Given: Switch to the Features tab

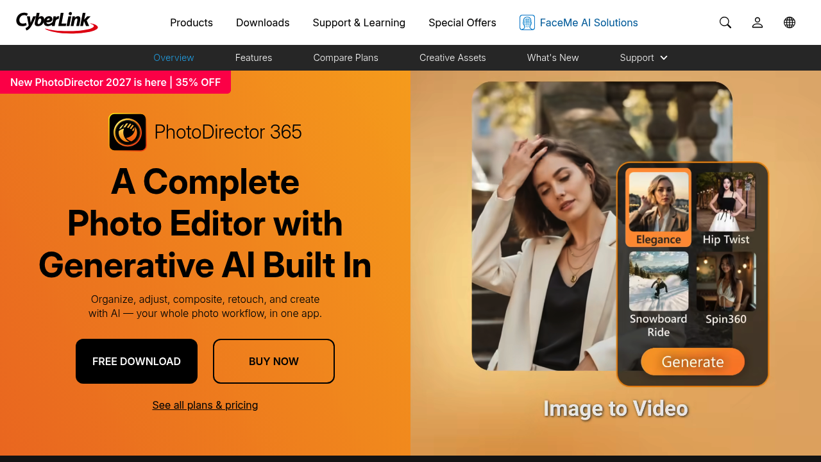Looking at the screenshot, I should [x=253, y=58].
